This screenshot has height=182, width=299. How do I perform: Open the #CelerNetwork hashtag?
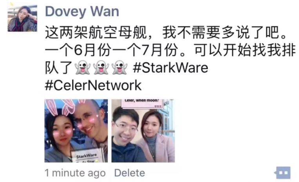coord(93,85)
